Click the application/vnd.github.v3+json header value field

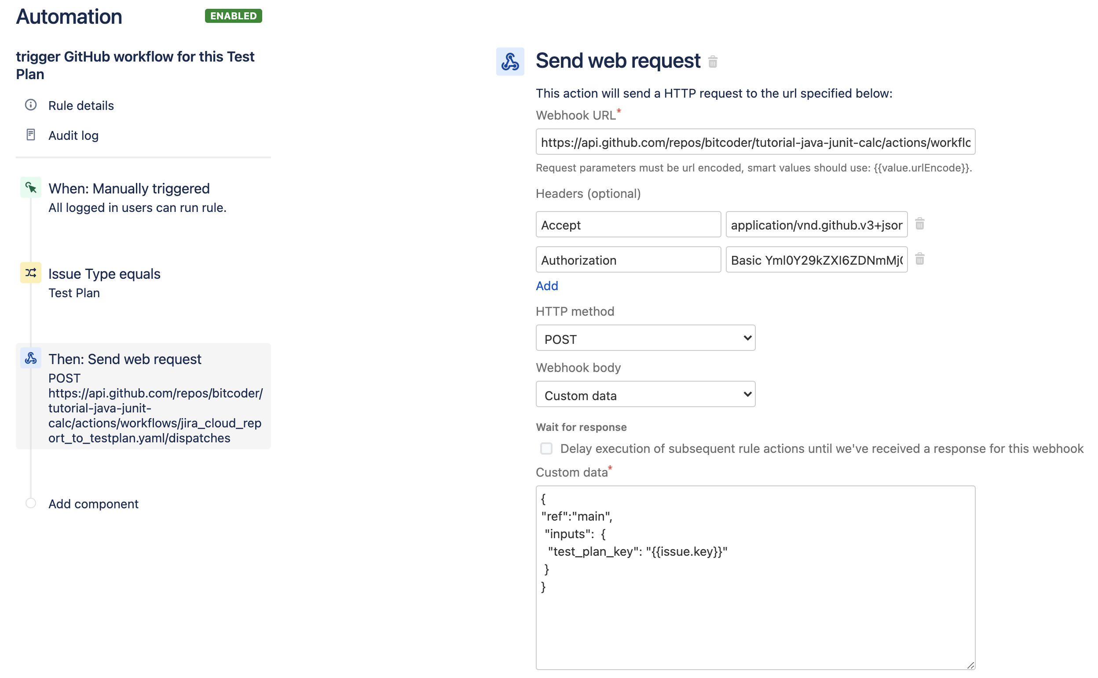[816, 225]
